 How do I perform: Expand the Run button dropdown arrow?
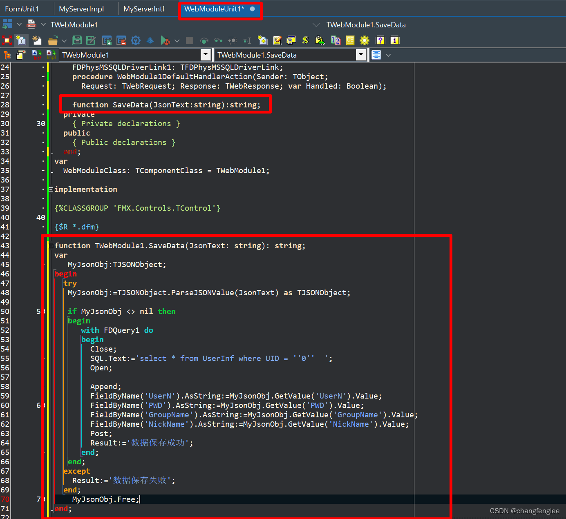coord(177,40)
